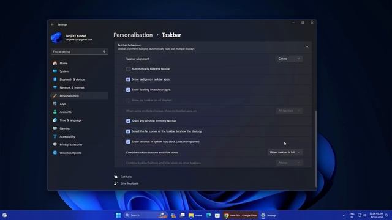Check Show my taskbar on all displays
The width and height of the screenshot is (392, 220).
click(x=128, y=100)
